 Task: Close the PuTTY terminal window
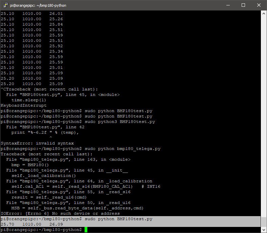[x=259, y=5]
